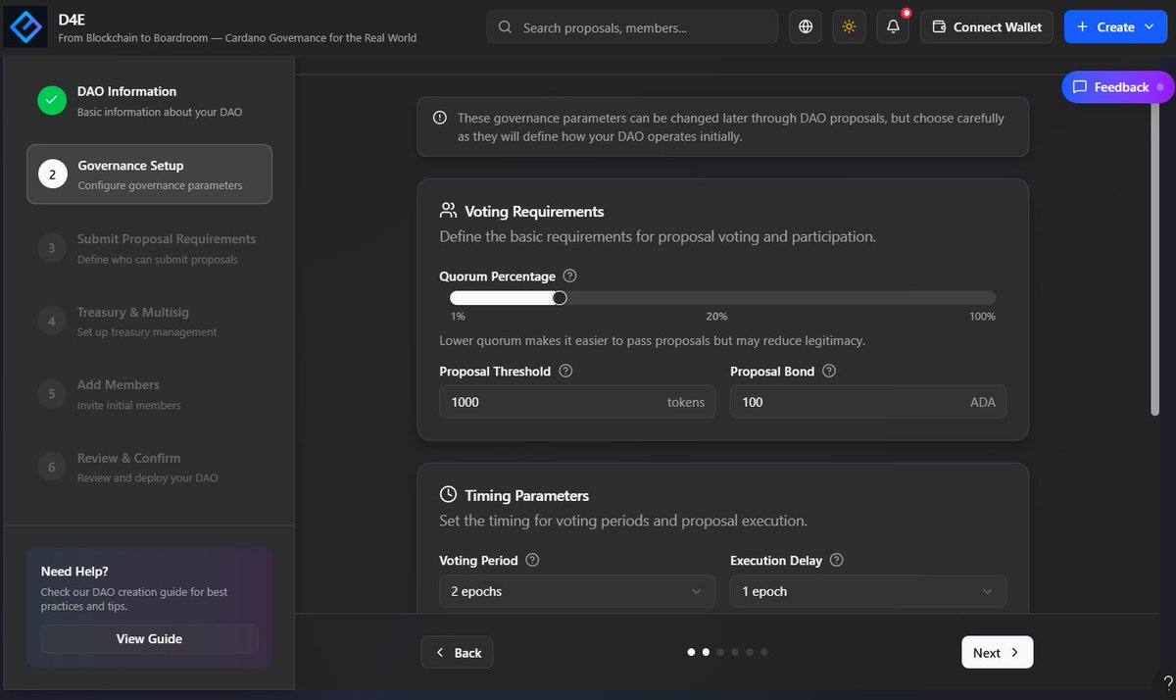Click Voting Requirements people icon
Image resolution: width=1176 pixels, height=700 pixels.
(x=449, y=211)
